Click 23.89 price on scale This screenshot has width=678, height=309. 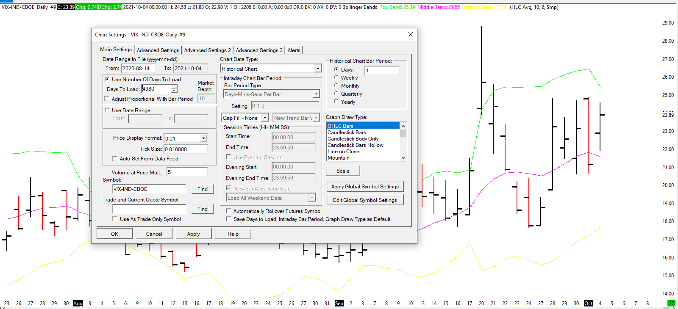[668, 115]
